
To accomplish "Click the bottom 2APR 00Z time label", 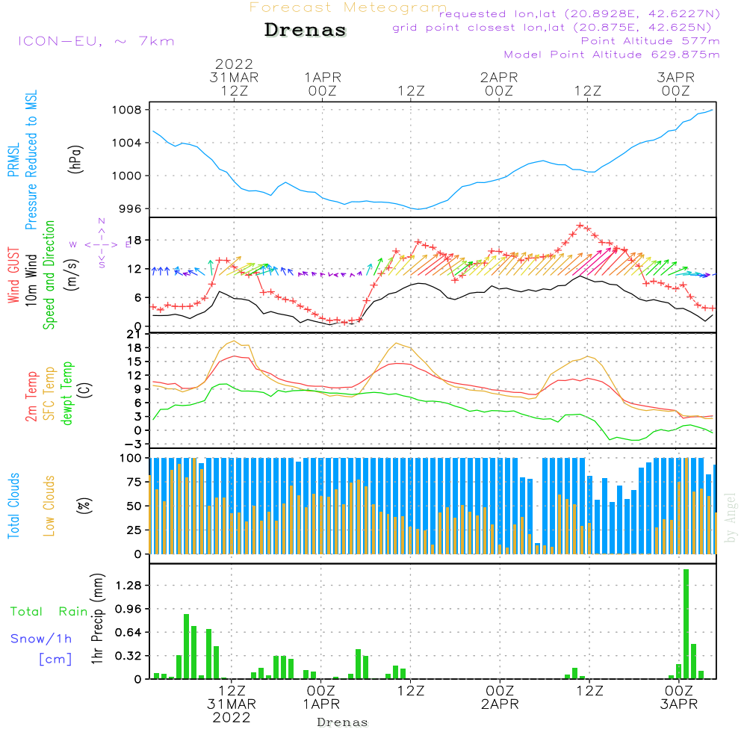I will pyautogui.click(x=499, y=697).
